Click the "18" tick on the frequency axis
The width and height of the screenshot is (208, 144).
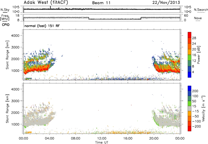pos(17,16)
